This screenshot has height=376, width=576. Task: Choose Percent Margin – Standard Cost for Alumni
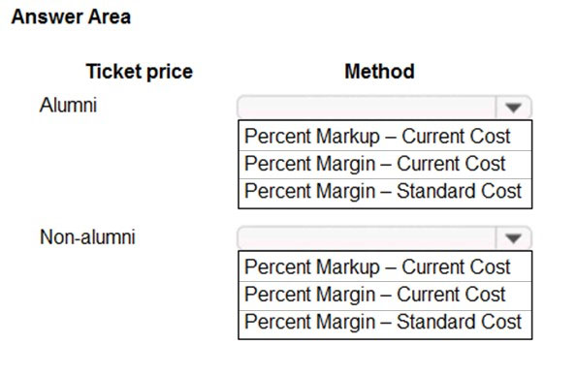pyautogui.click(x=385, y=193)
